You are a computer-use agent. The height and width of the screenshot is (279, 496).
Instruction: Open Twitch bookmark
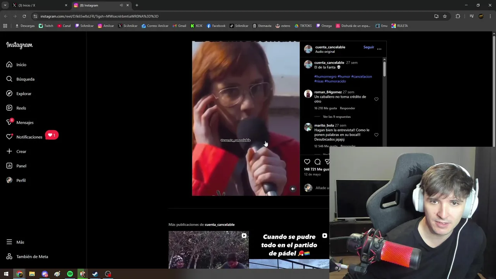[46, 26]
